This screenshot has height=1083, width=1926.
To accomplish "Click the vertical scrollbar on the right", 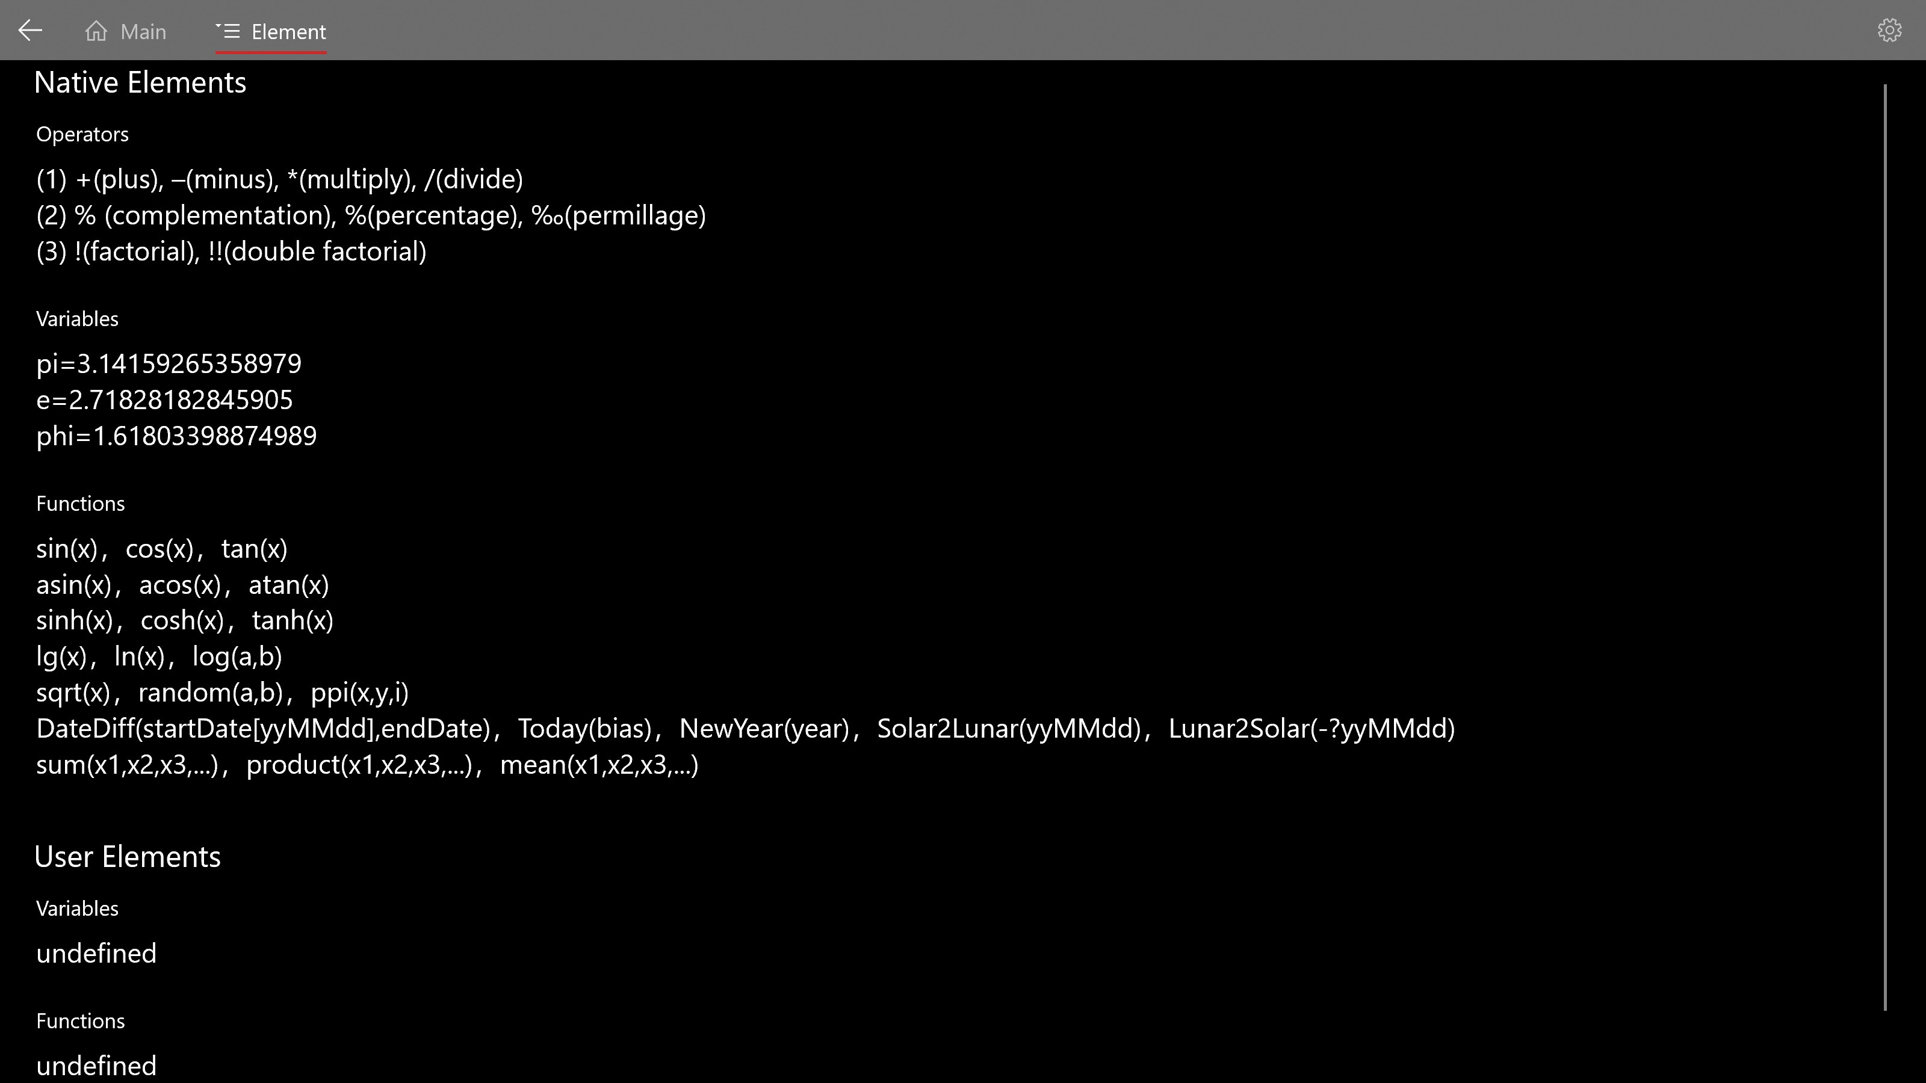I will [1885, 546].
